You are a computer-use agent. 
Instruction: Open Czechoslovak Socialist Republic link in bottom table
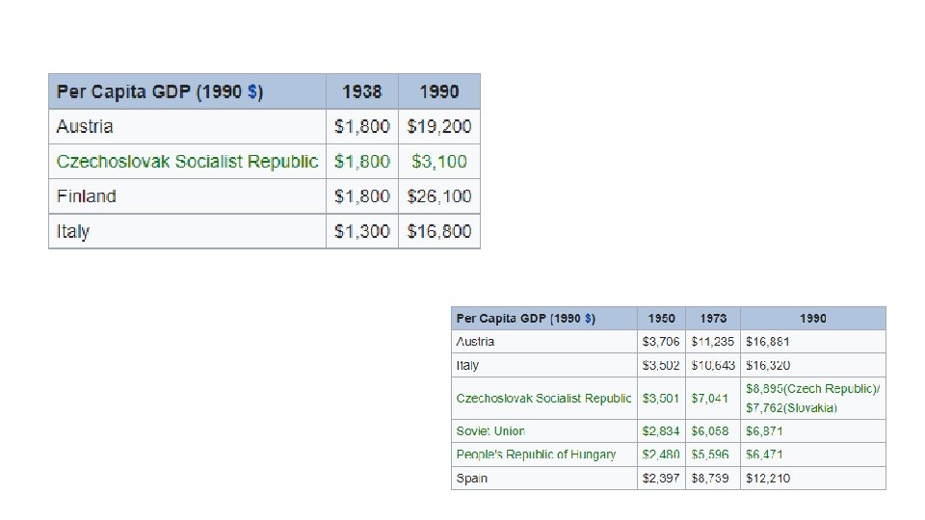(543, 398)
